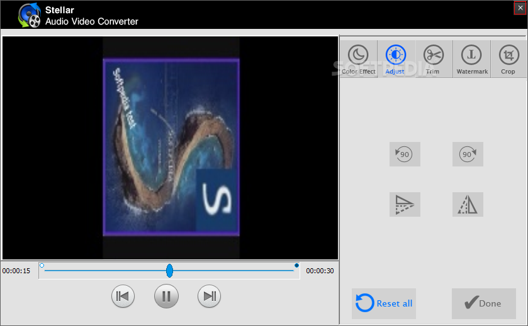Click the total duration 00:00:30 label
The image size is (528, 326).
(x=320, y=271)
